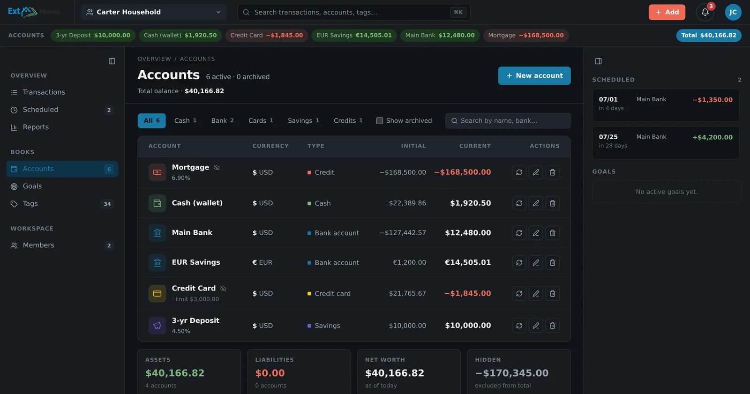
Task: Collapse the left sidebar panel icon
Action: pyautogui.click(x=112, y=61)
